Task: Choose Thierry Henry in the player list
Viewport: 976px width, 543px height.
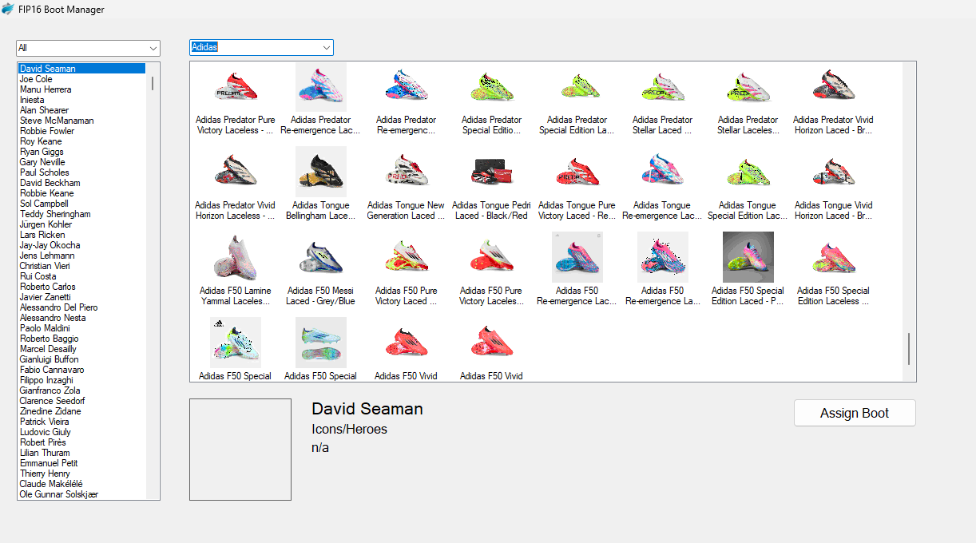Action: [x=81, y=474]
